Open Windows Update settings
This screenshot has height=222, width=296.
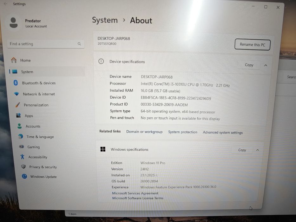click(x=43, y=177)
